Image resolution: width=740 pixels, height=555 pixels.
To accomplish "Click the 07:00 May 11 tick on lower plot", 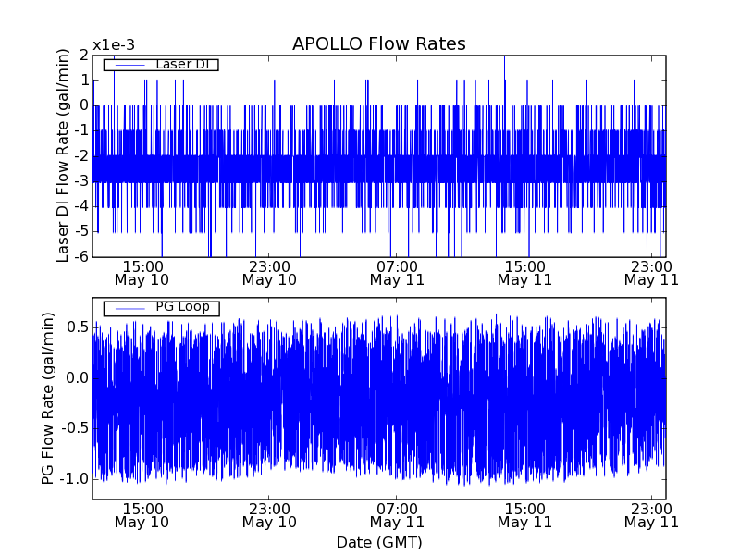I will (x=398, y=514).
